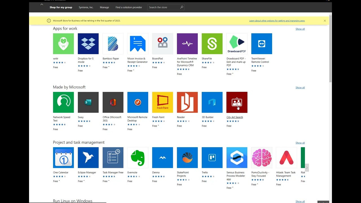This screenshot has height=203, width=361.
Task: Select the Bamboo Paper app icon
Action: tap(113, 44)
